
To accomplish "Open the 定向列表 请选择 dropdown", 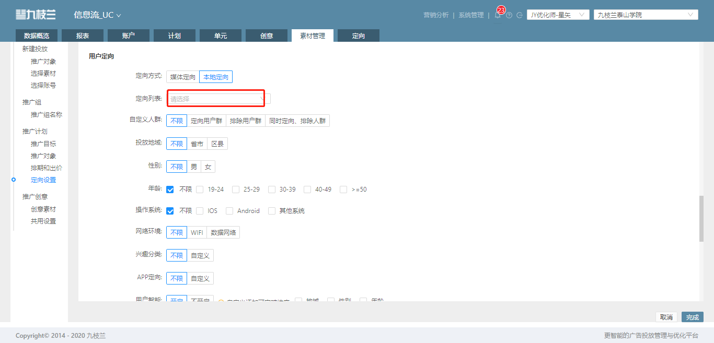I will 218,99.
